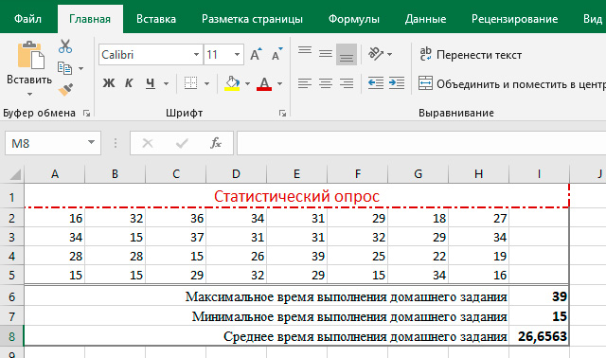Select cell C3 containing 37

point(176,237)
